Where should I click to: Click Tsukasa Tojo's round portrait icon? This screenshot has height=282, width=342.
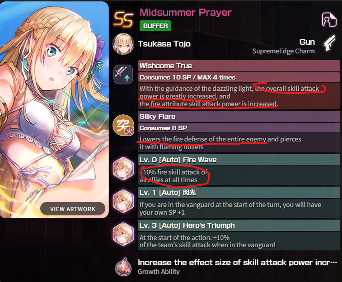(123, 44)
